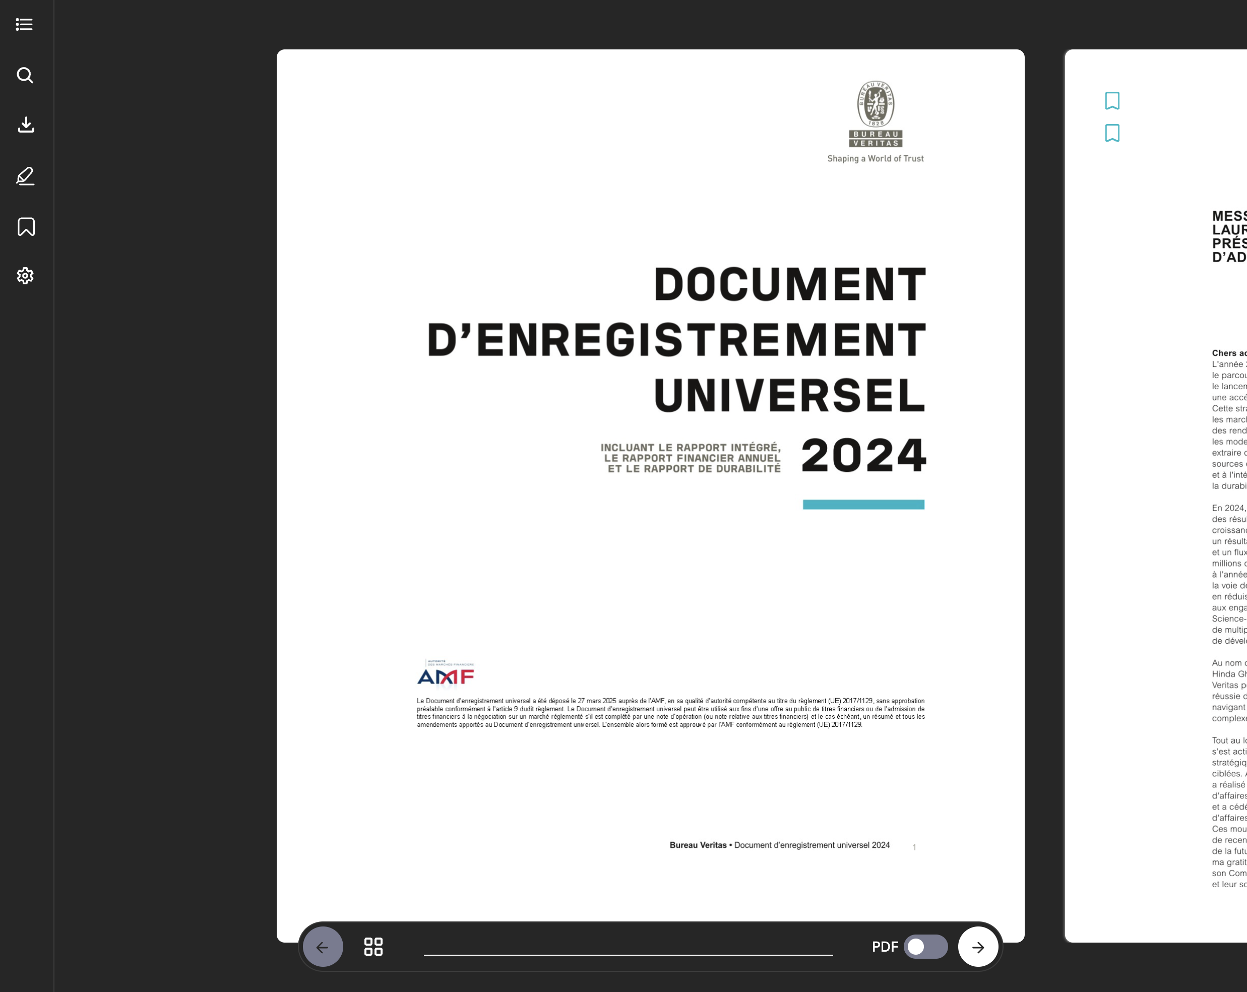Click the footer 'Bureau Veritas' document text
Viewport: 1247px width, 992px height.
779,845
